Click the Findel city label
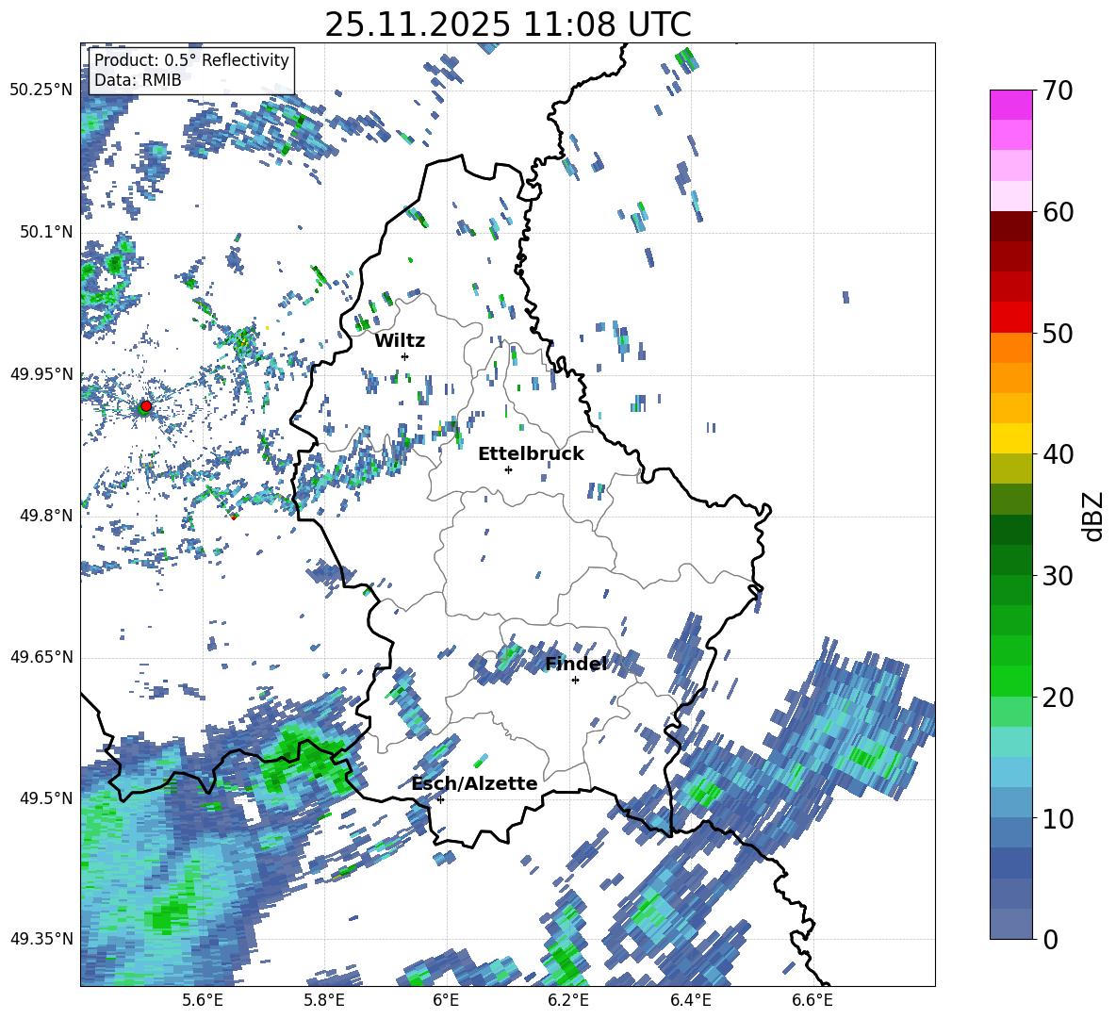Screen dimensions: 1116x1019 pyautogui.click(x=576, y=664)
